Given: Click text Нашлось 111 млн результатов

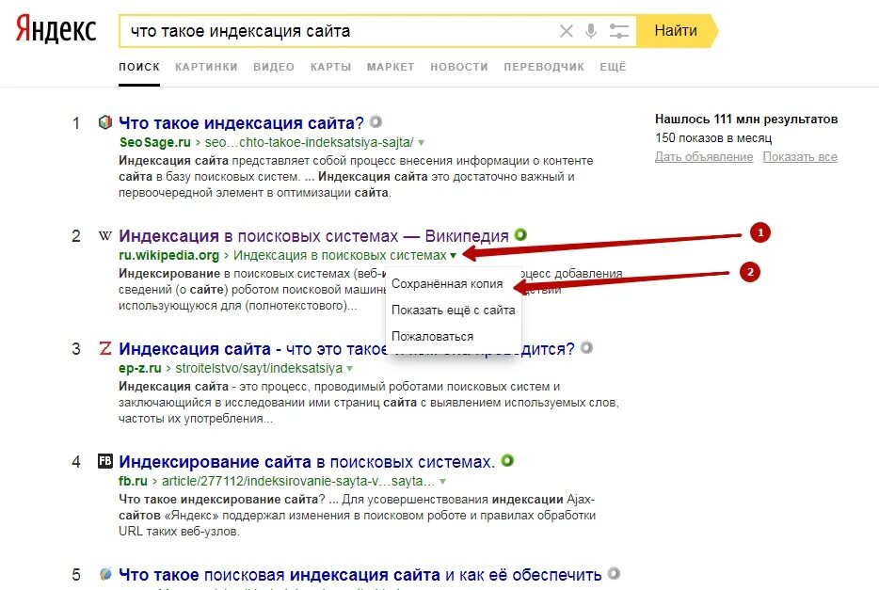Looking at the screenshot, I should coord(746,119).
